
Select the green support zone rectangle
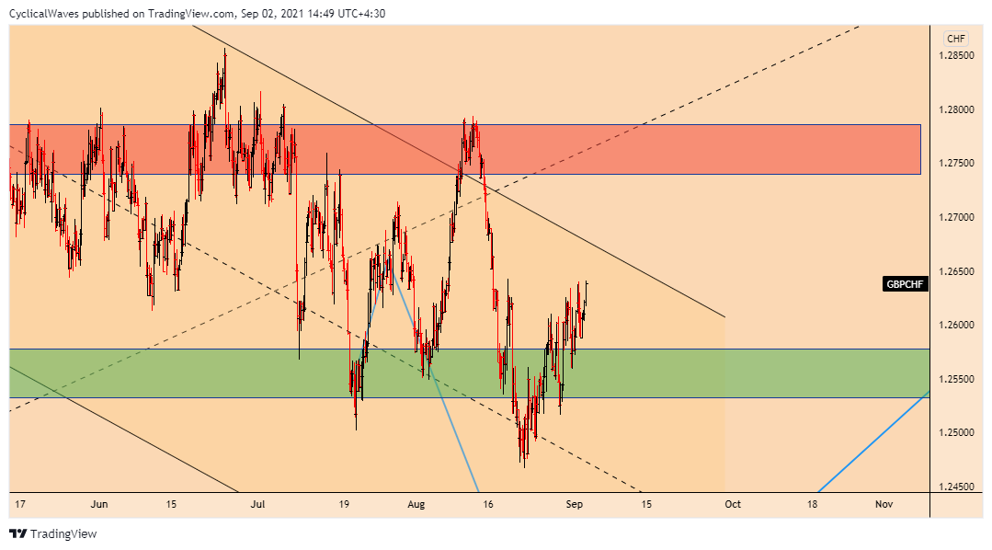470,373
